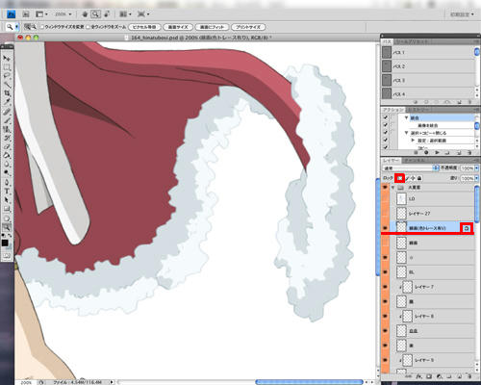
Task: Toggle visibility of レイヤー 7
Action: tap(385, 287)
